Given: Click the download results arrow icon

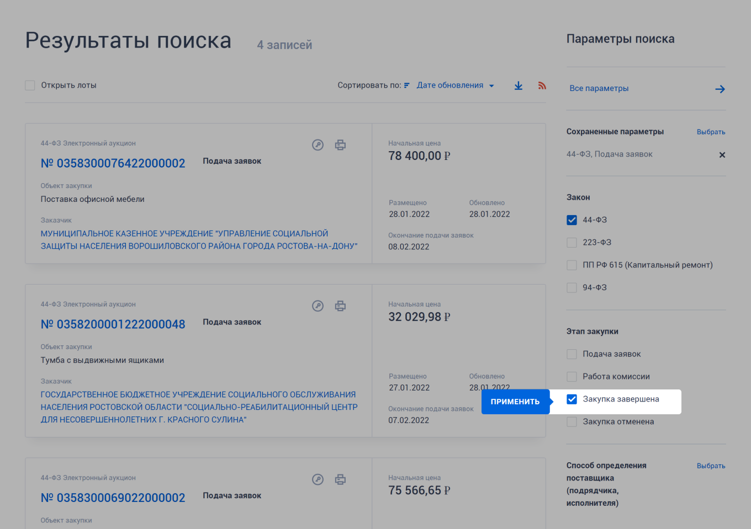Looking at the screenshot, I should 519,86.
